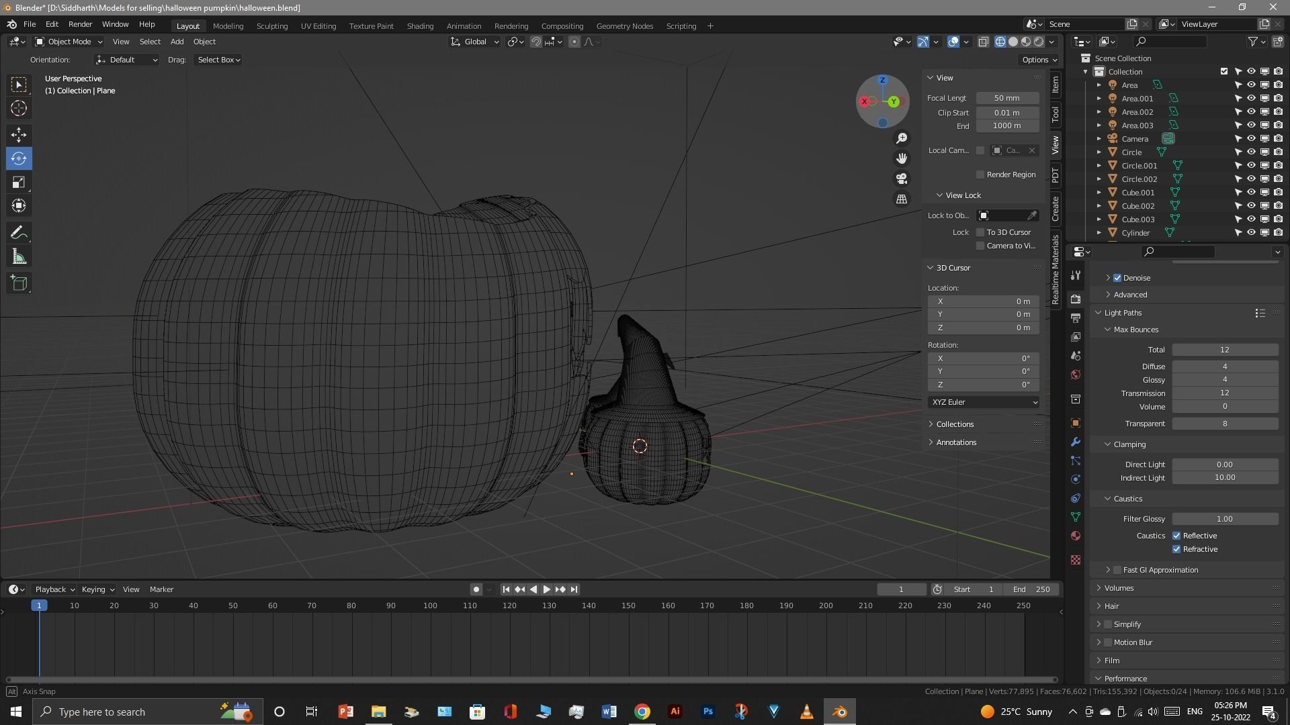Open the timeline Keying popover
This screenshot has width=1290, height=725.
[97, 589]
